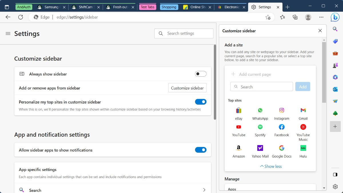This screenshot has height=193, width=343.
Task: Open the Outlook icon in Edge sidebar
Action: click(335, 89)
